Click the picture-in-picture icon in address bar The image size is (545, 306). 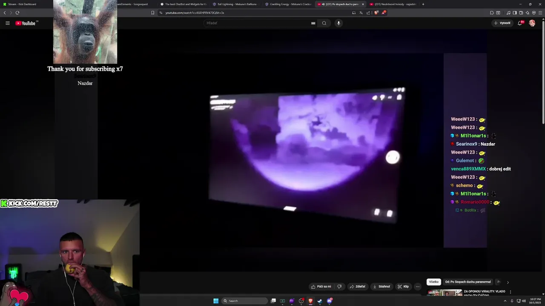[354, 13]
